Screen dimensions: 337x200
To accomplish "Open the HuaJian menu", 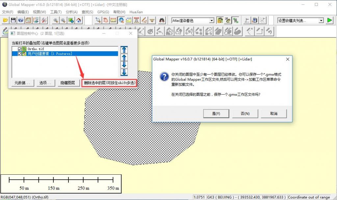I will pyautogui.click(x=136, y=12).
